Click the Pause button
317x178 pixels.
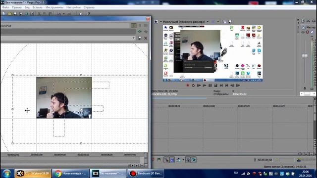pos(210,86)
